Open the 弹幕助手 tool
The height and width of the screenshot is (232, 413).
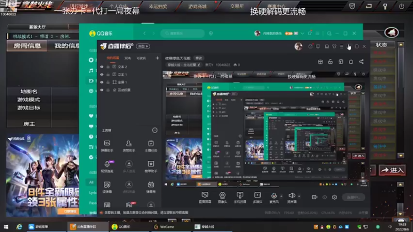(107, 146)
